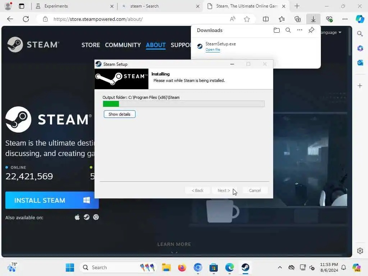Open File Explorer from taskbar

click(x=166, y=267)
